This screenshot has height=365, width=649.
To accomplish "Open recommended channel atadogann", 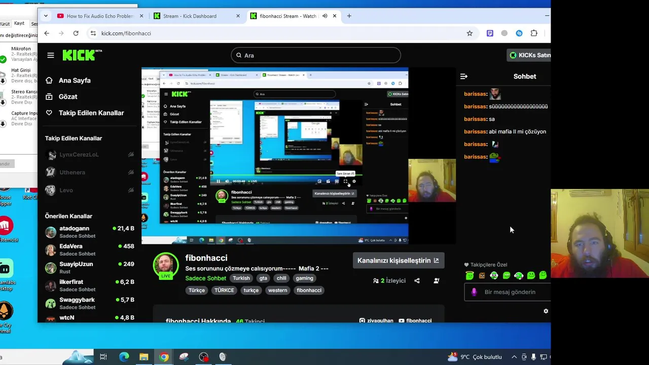I will (x=89, y=232).
